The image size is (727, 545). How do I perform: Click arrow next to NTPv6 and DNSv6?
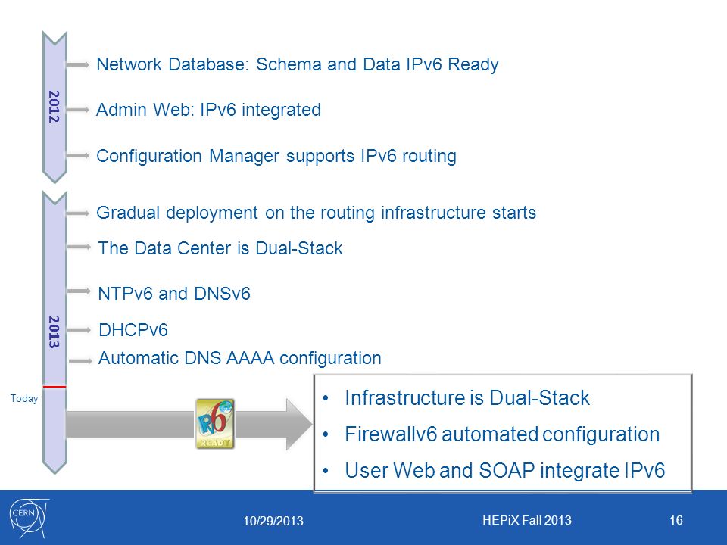point(80,291)
